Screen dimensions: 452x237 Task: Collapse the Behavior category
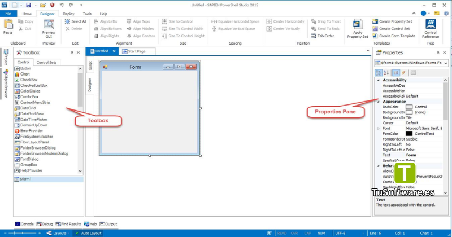[378, 165]
